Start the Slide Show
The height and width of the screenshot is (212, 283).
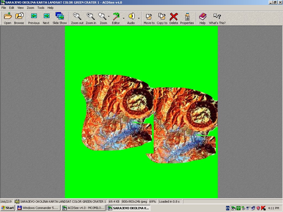(60, 18)
